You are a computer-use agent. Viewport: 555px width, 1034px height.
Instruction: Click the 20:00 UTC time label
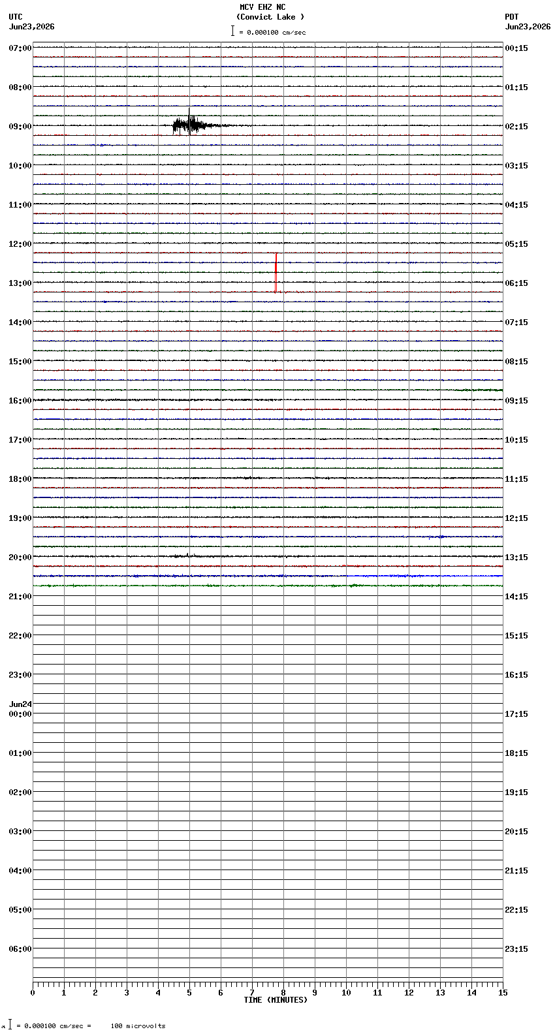[20, 557]
